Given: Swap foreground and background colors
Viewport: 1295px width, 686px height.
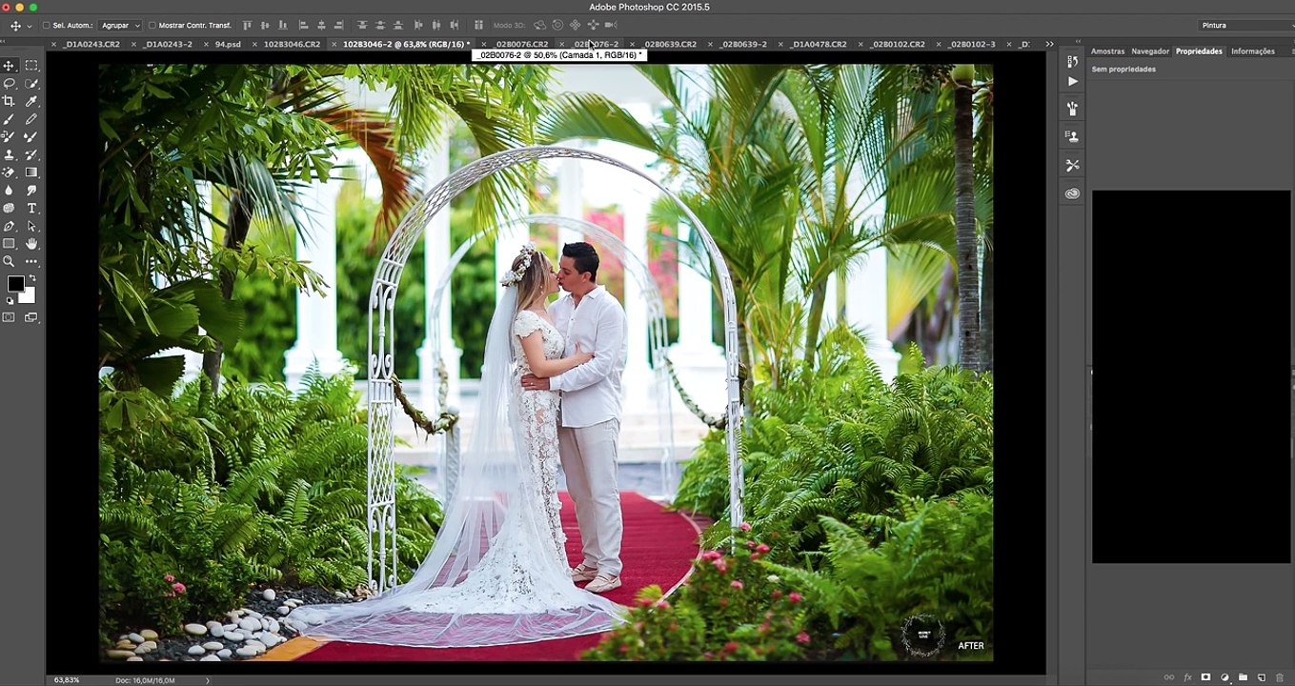Looking at the screenshot, I should pyautogui.click(x=31, y=278).
